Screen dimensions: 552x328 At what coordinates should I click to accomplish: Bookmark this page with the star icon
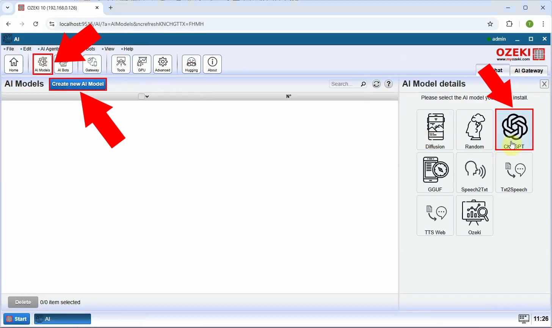pyautogui.click(x=490, y=24)
